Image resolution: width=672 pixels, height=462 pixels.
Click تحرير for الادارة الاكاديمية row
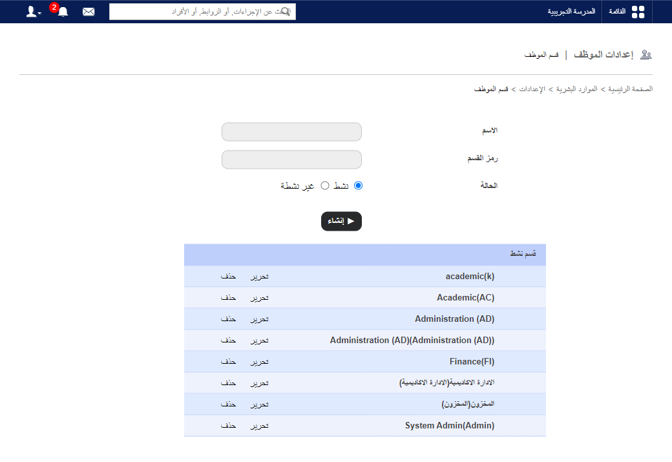[x=259, y=383]
